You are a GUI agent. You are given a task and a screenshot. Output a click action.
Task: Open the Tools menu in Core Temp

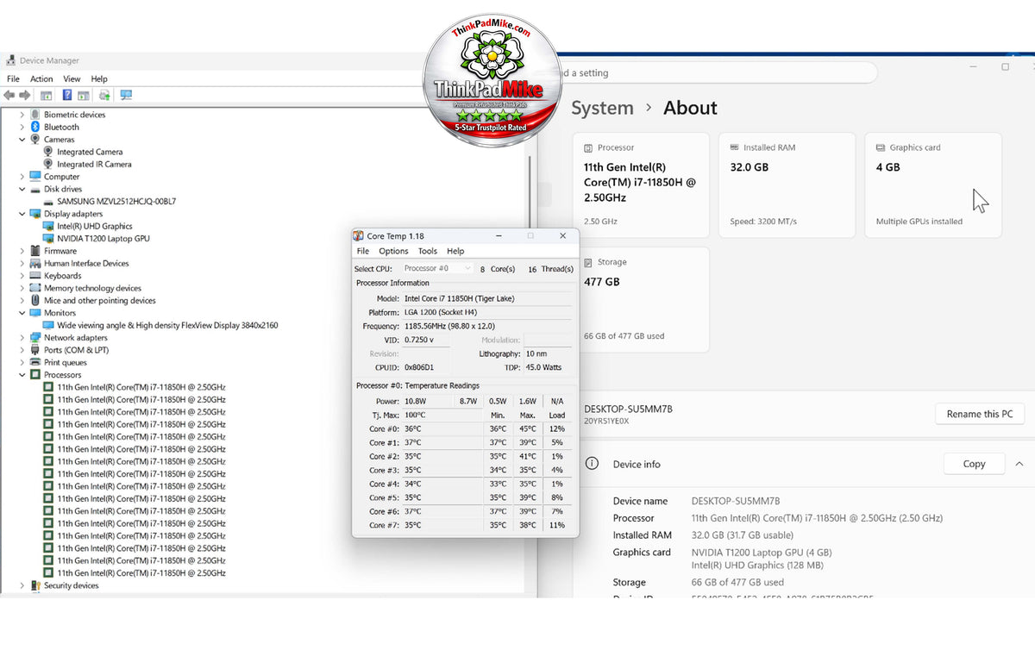coord(428,251)
